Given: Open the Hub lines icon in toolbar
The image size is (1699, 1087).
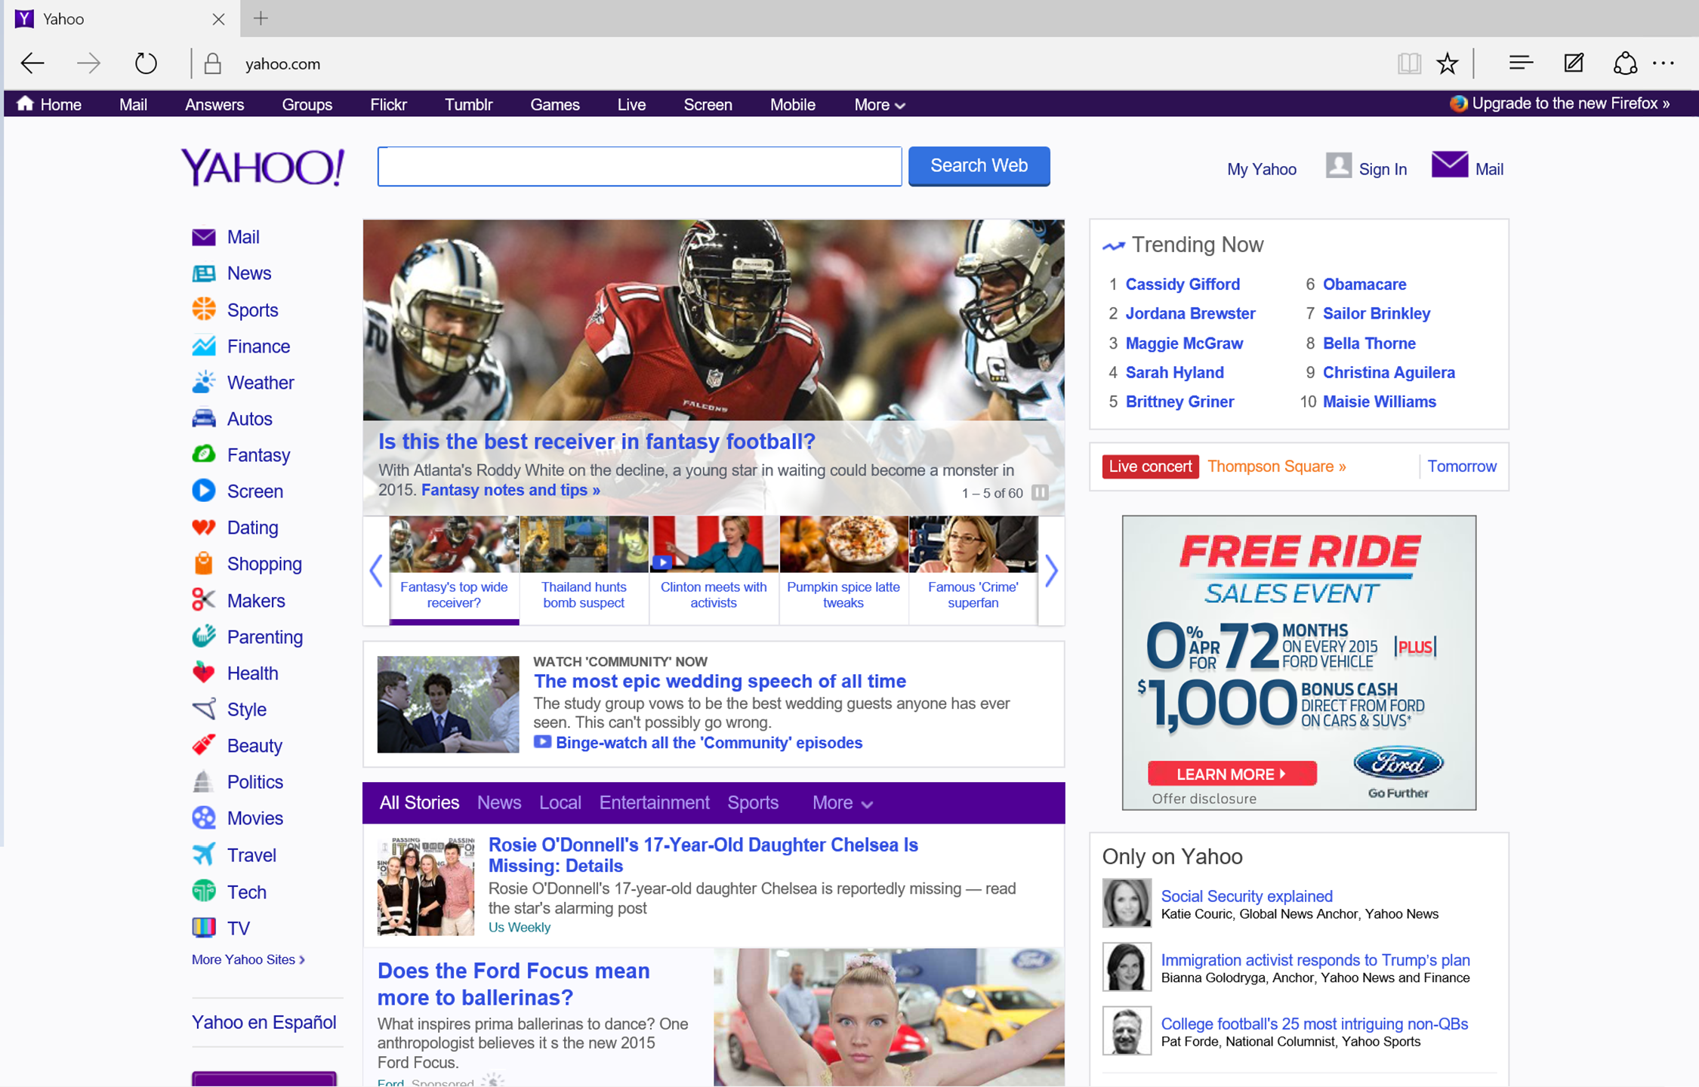Looking at the screenshot, I should [x=1520, y=63].
